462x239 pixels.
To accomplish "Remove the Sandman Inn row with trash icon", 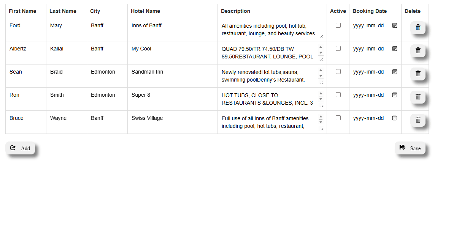I will 418,74.
